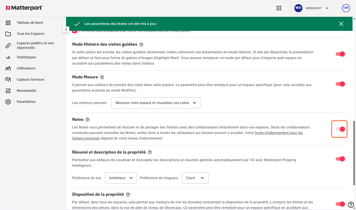Click the Paramètres gear icon

(x=8, y=102)
